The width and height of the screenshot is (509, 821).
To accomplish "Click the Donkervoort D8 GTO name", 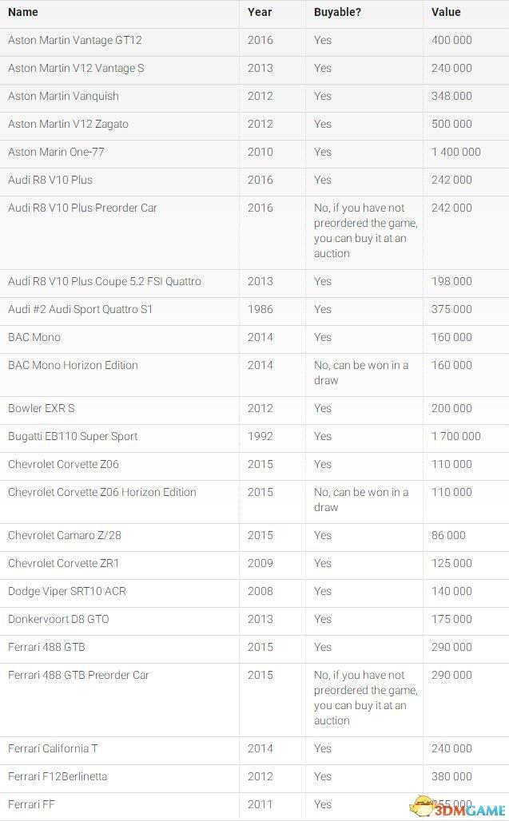I will pyautogui.click(x=58, y=619).
